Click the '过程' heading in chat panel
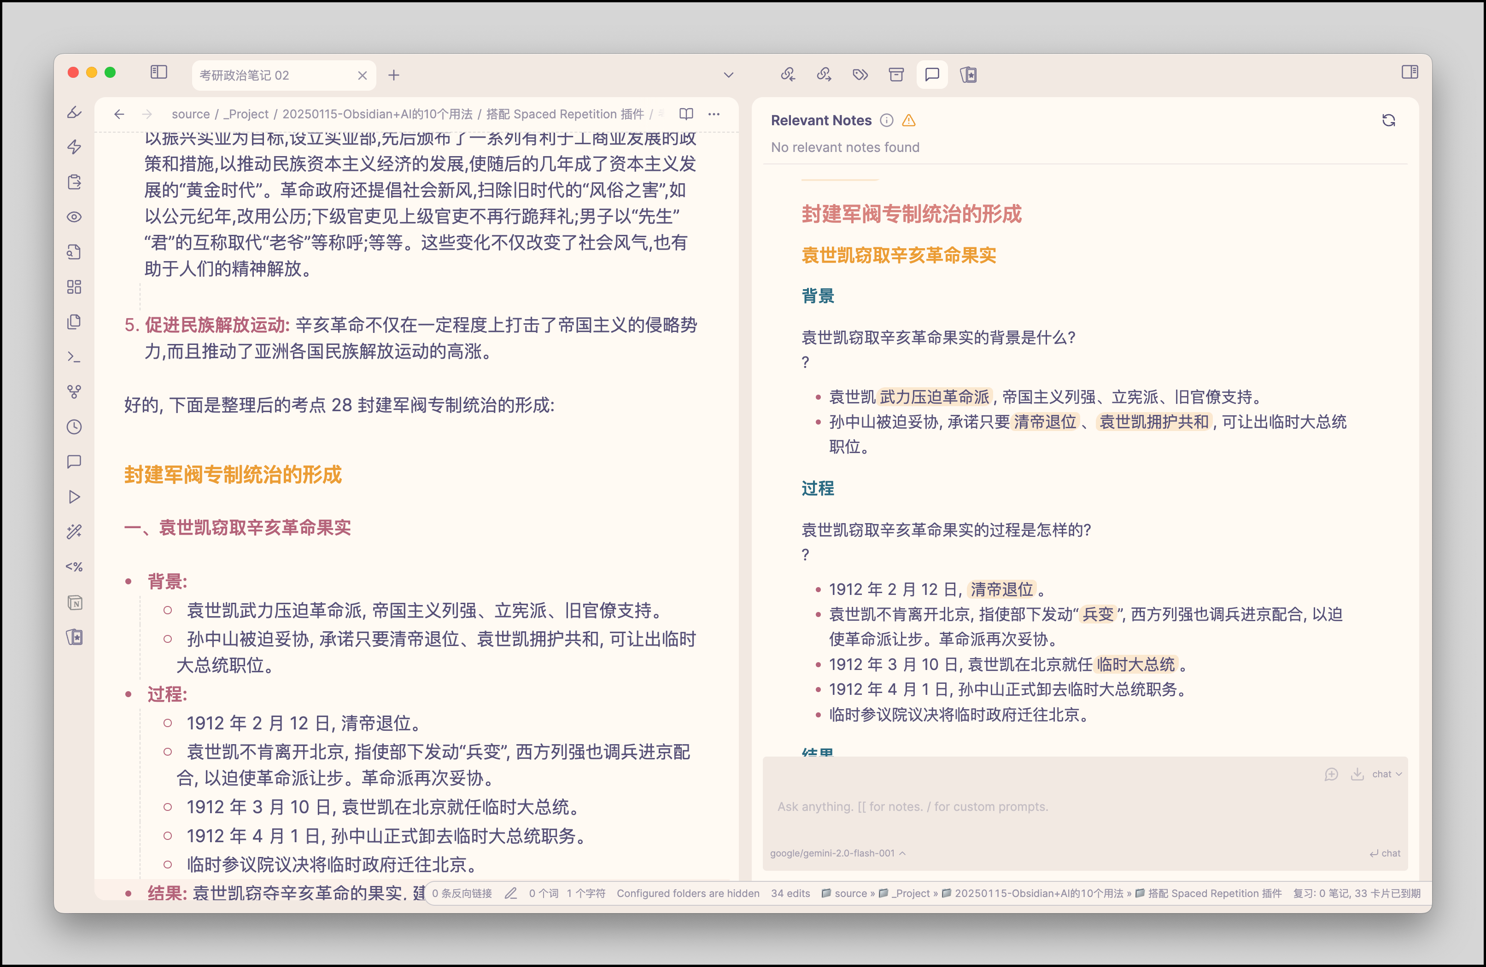Viewport: 1486px width, 967px height. tap(817, 488)
